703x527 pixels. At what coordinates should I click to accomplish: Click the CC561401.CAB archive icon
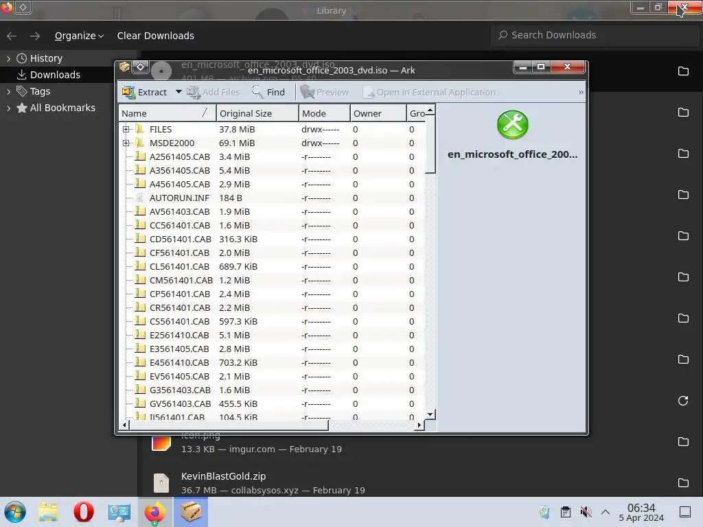(x=140, y=225)
